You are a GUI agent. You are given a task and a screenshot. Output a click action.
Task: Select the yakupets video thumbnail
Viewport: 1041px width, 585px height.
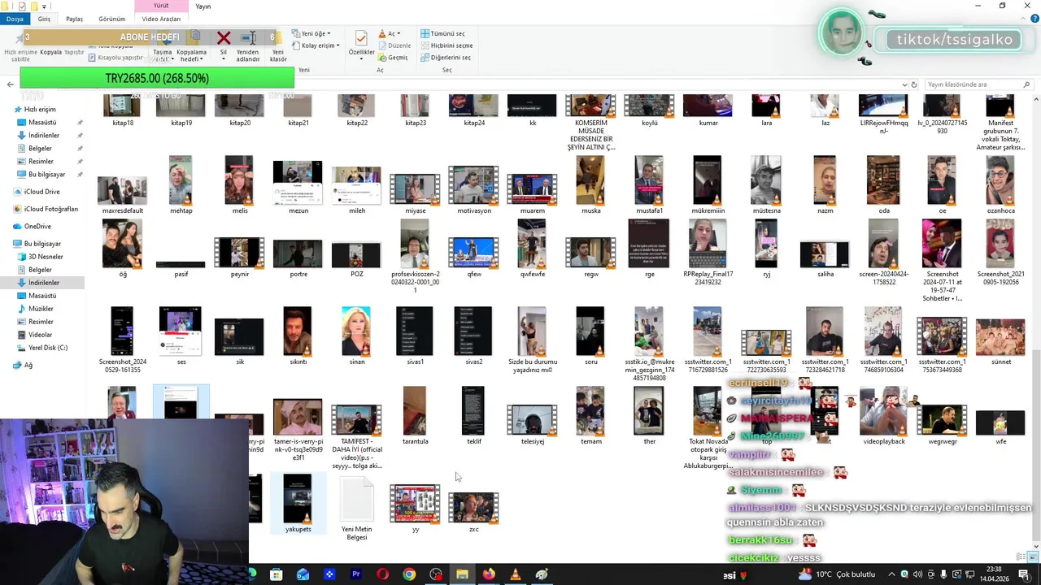(298, 498)
